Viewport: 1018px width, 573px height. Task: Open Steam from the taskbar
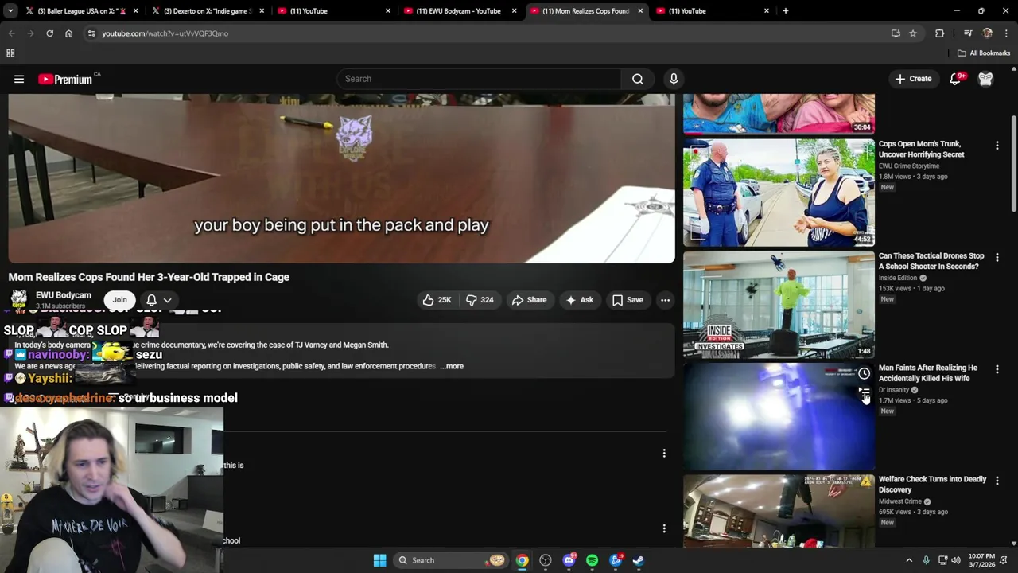pos(639,560)
